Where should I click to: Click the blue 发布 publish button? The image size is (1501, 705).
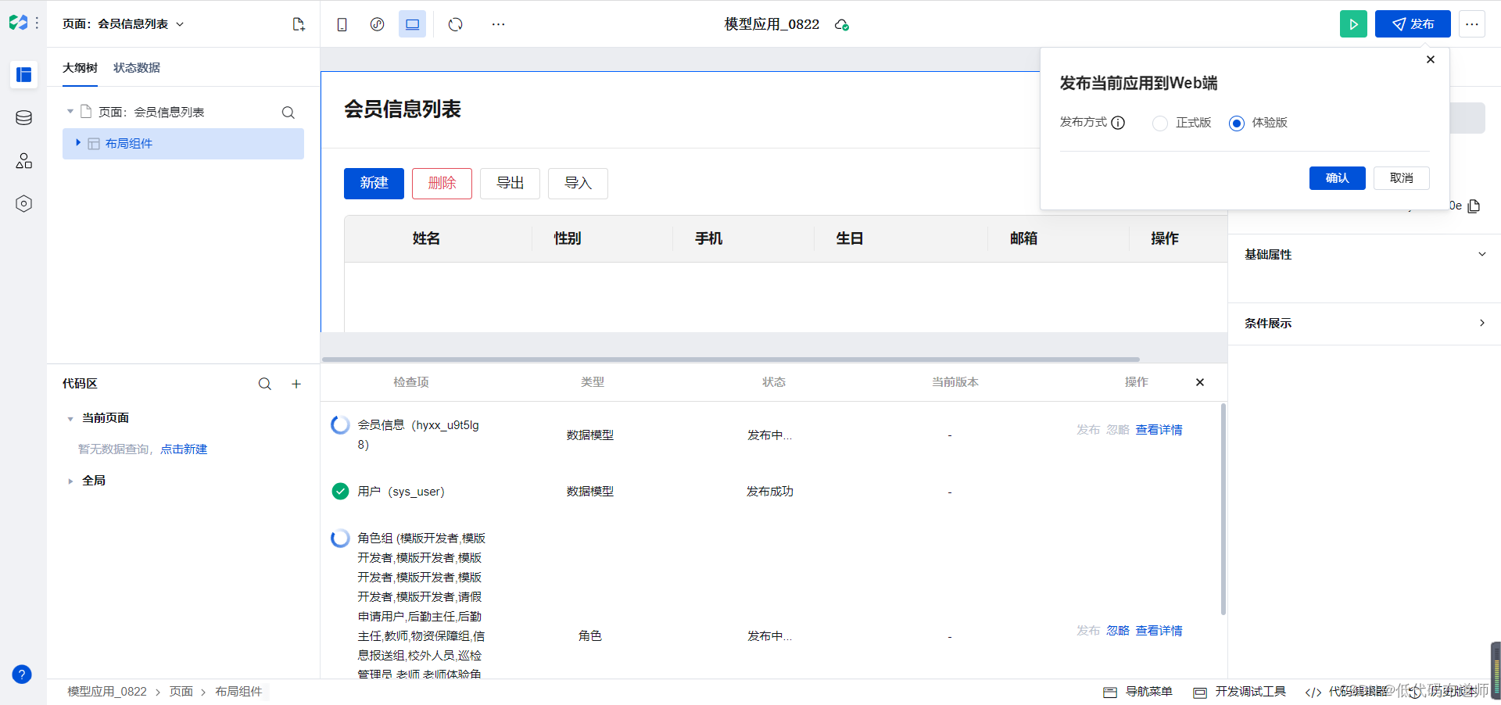[x=1413, y=24]
